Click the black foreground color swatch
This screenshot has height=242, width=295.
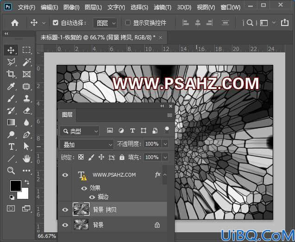(x=16, y=186)
